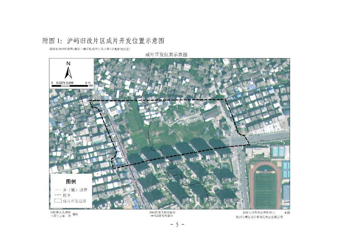This screenshot has height=252, width=357.
Task: Click the 2000国家大地坐标系 footer text
Action: 162,212
